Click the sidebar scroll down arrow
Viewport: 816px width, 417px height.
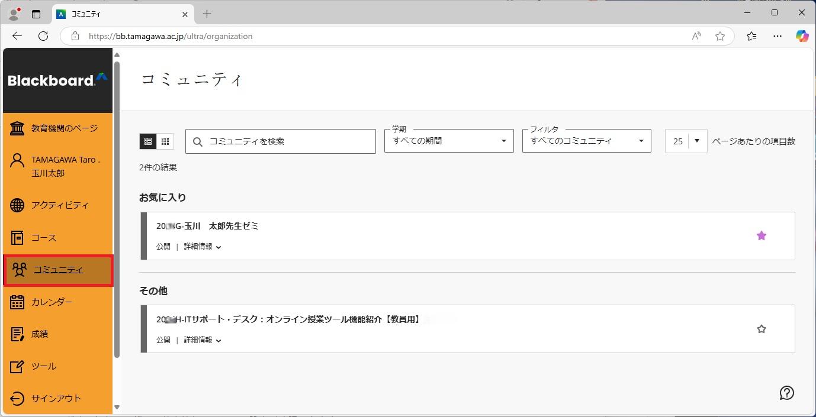117,407
